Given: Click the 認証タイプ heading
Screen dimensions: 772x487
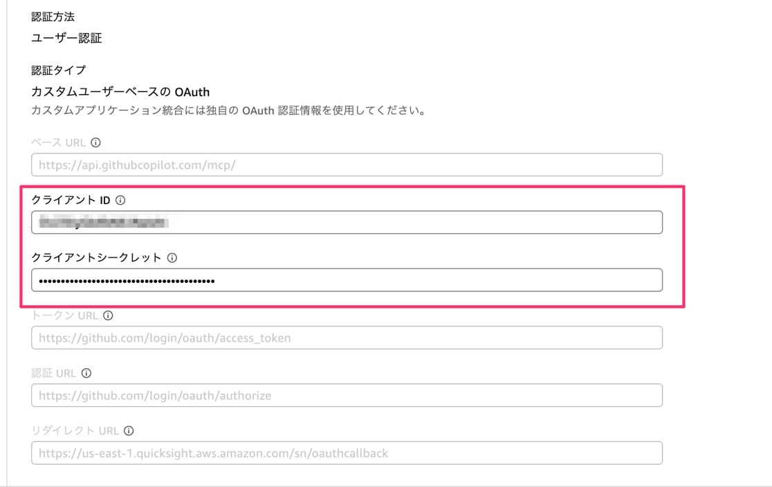Looking at the screenshot, I should coord(59,70).
